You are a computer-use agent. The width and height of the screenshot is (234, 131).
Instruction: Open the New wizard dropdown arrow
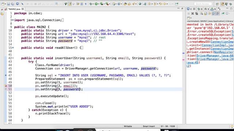5,4
